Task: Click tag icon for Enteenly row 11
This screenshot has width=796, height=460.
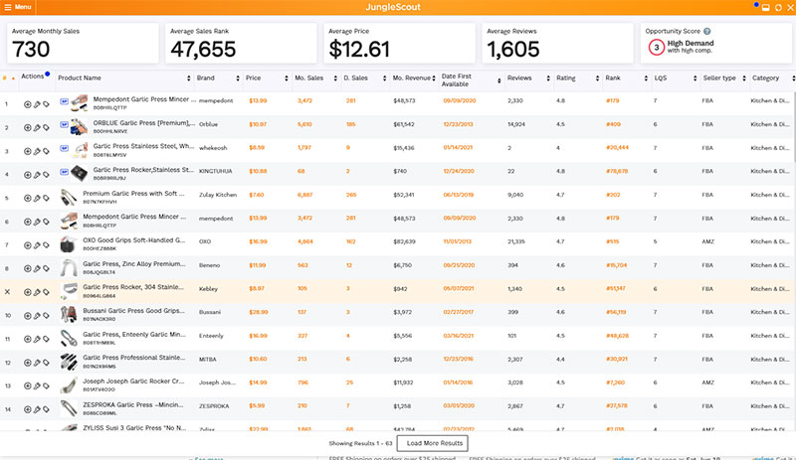Action: click(46, 339)
